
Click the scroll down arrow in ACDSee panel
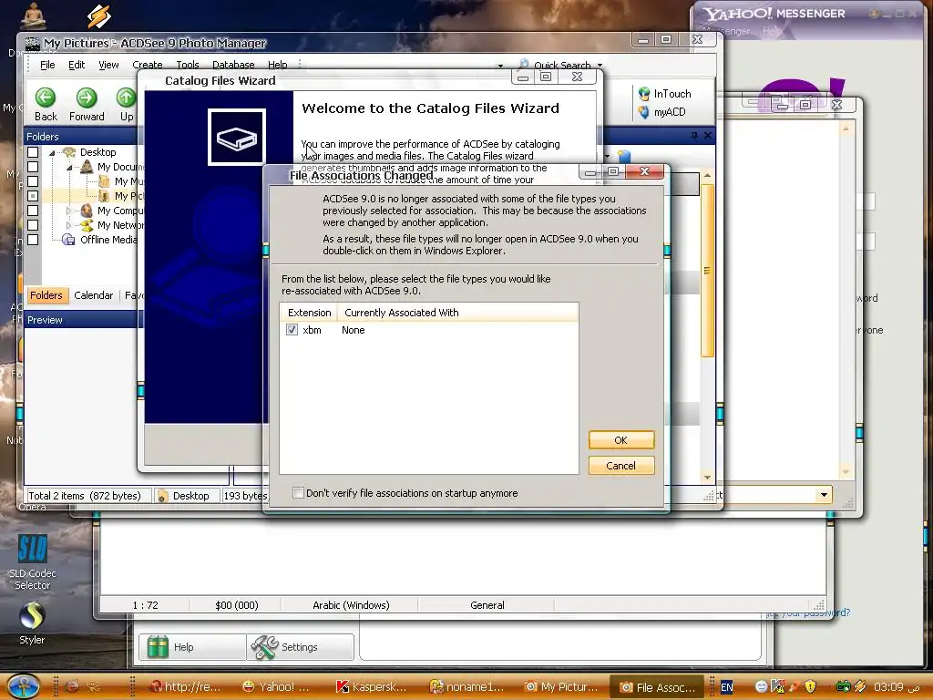click(707, 478)
